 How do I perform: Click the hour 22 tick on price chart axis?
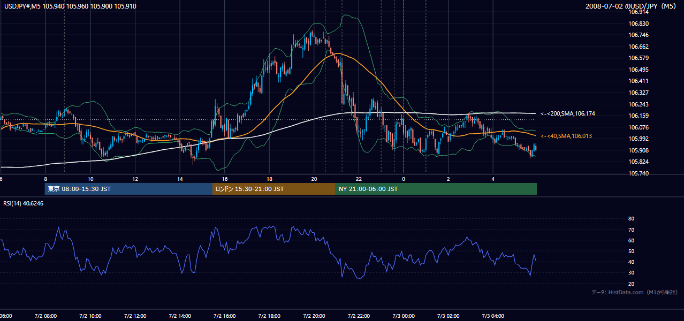[359, 179]
